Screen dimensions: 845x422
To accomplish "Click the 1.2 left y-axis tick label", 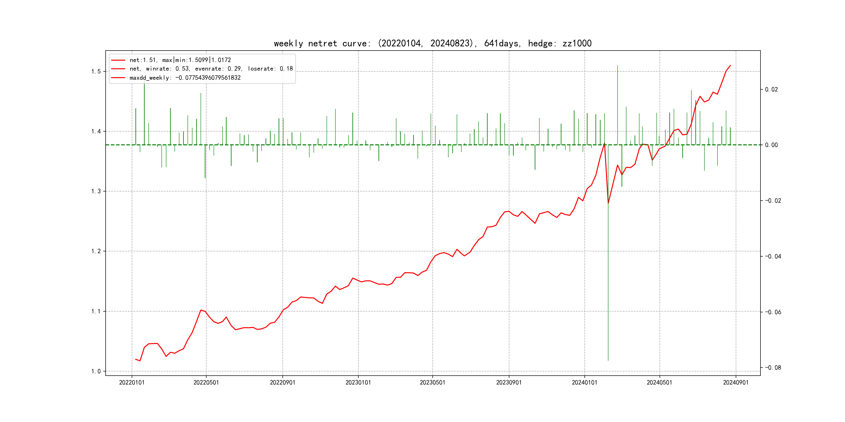I will coord(96,251).
